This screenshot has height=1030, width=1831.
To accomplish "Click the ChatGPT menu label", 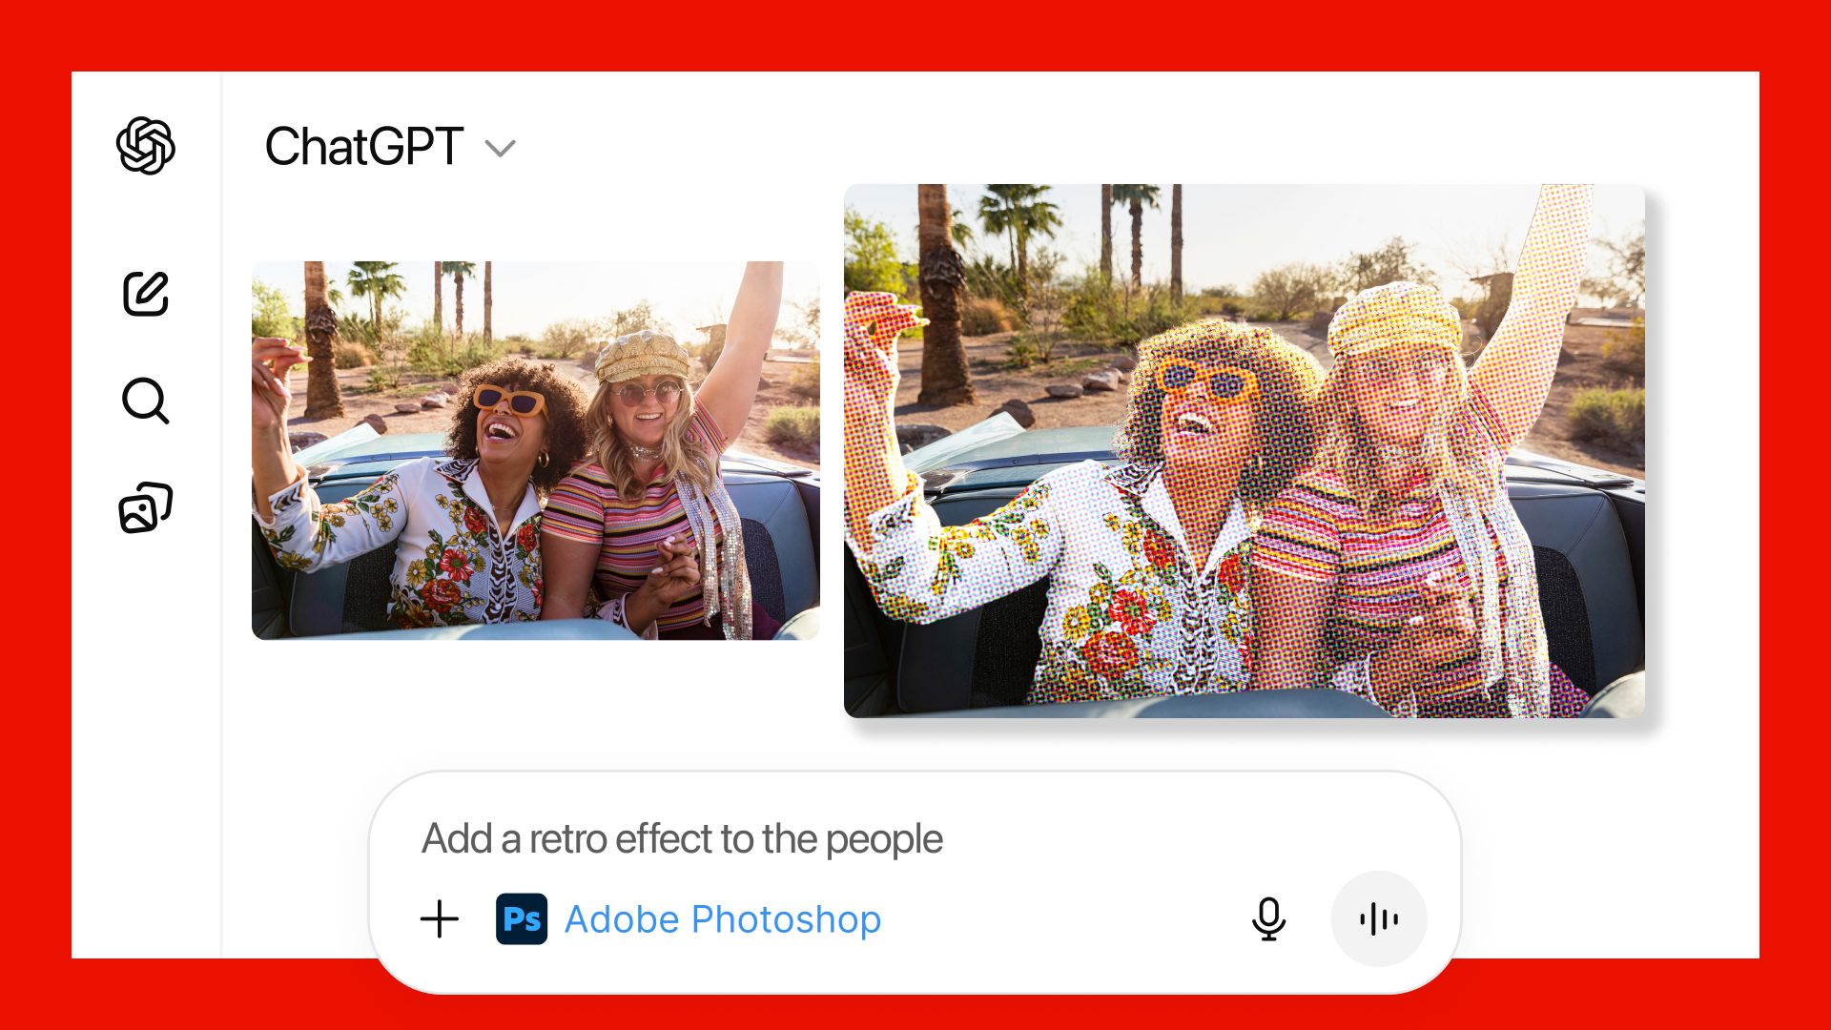I will click(x=365, y=145).
